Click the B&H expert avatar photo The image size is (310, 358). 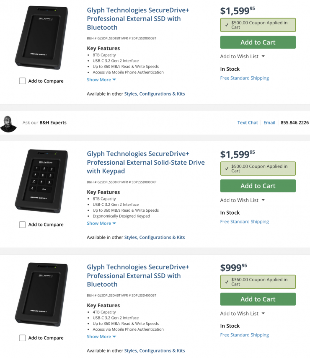coord(8,123)
